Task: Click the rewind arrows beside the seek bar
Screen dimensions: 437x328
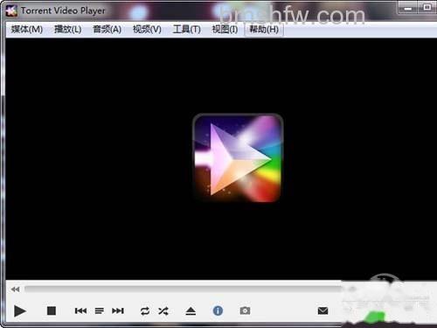Action: pyautogui.click(x=16, y=290)
